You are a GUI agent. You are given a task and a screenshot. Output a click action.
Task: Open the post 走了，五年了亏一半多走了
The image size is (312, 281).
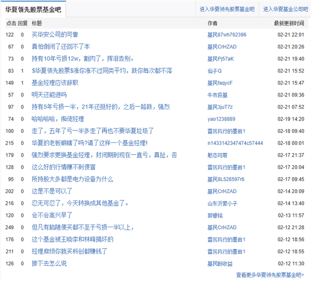(x=93, y=131)
